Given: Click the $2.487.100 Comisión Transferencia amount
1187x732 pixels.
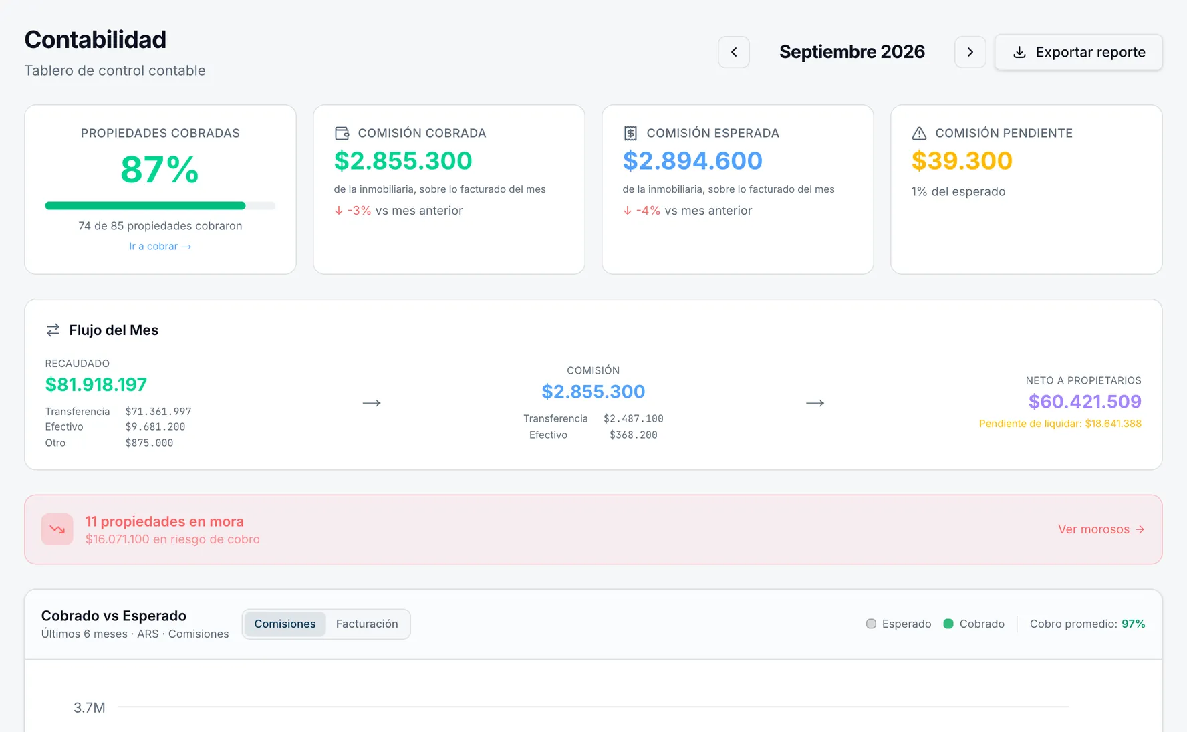Looking at the screenshot, I should (634, 418).
